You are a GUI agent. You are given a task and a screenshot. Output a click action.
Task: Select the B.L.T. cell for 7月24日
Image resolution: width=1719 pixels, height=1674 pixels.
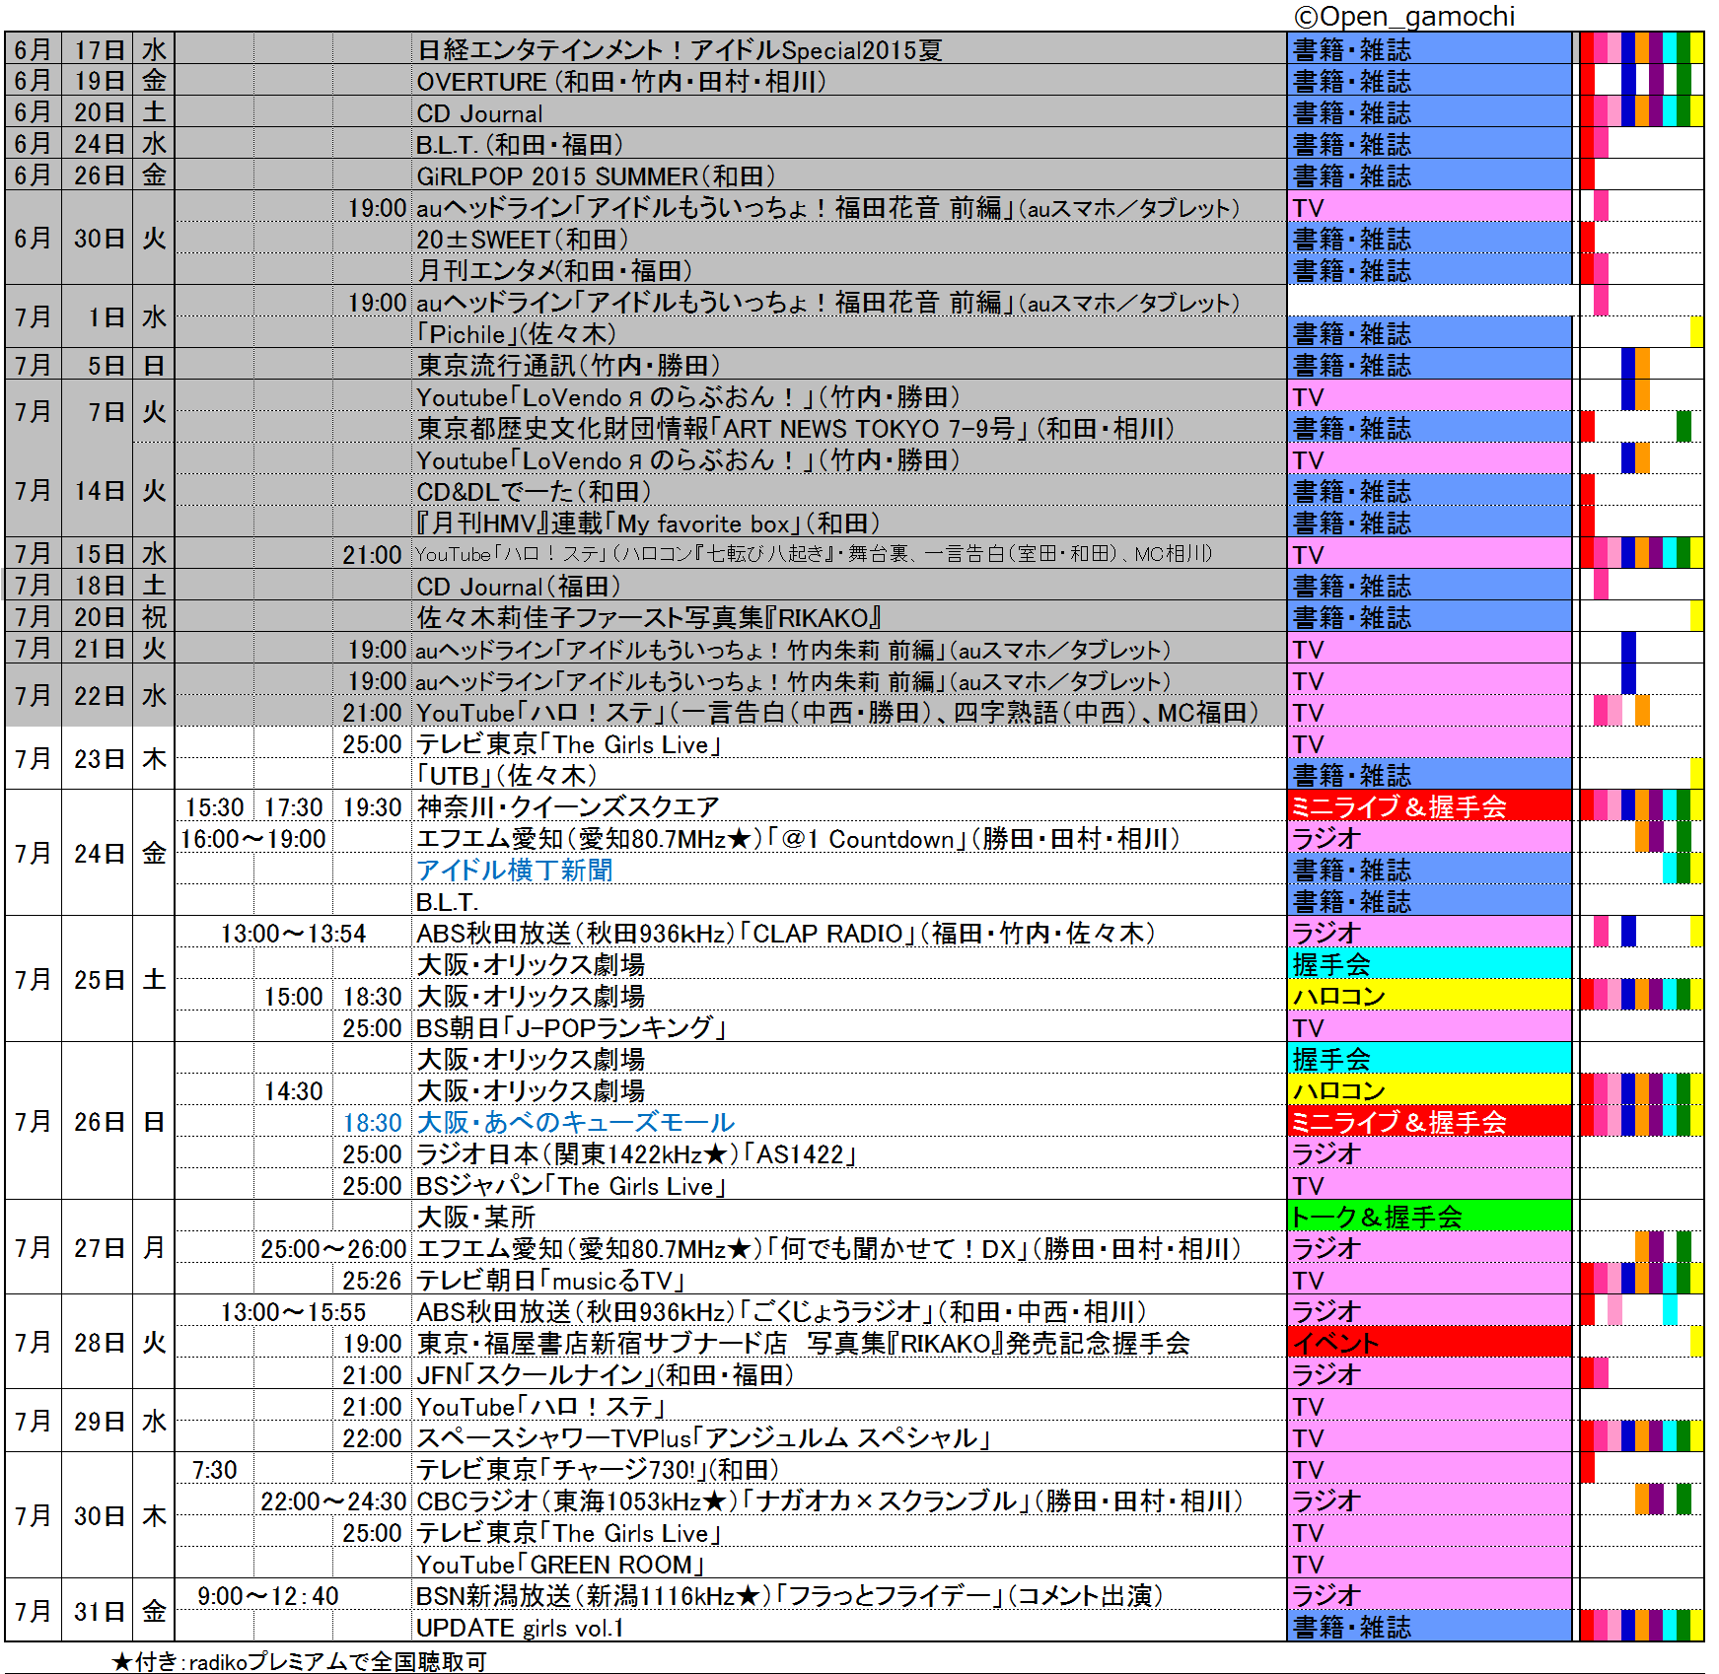coord(849,901)
